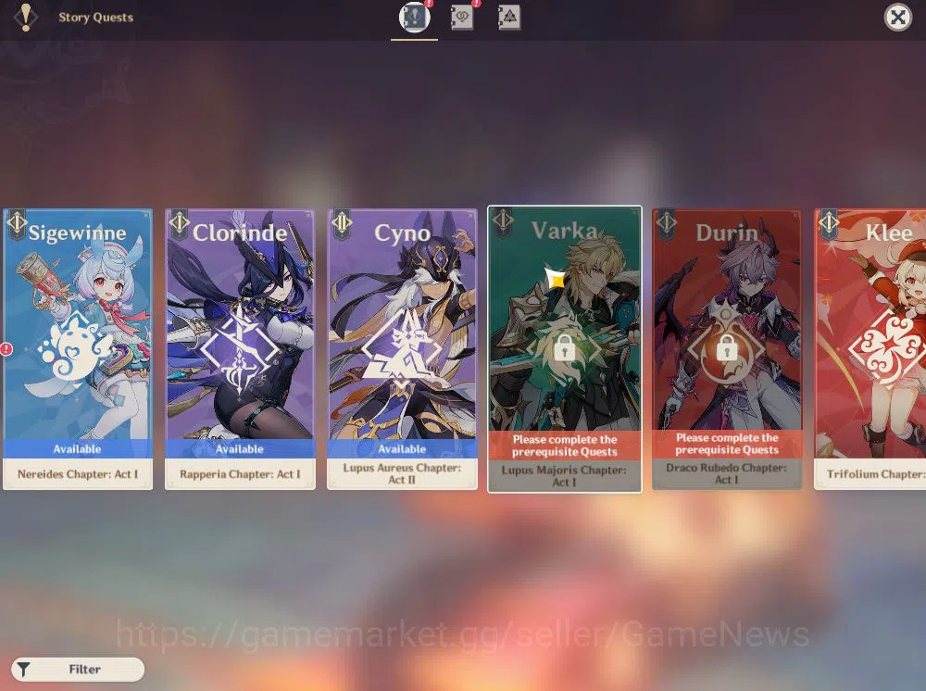Click 'Available' label under Cyno
This screenshot has width=926, height=691.
402,449
